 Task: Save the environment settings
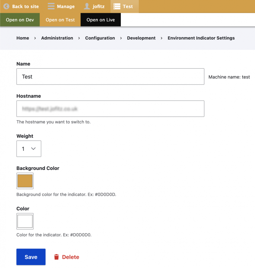tap(31, 257)
